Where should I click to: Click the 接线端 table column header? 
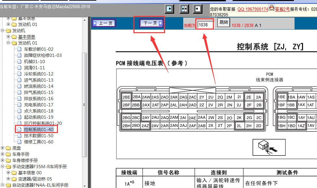click(129, 172)
